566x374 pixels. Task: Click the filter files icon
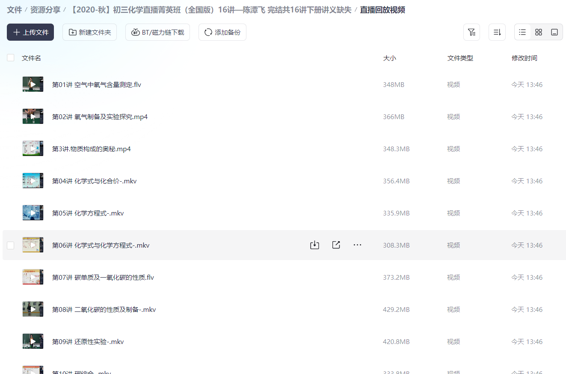click(472, 32)
